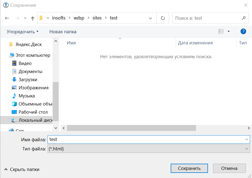Show hidden path segments via double chevron

(48, 18)
